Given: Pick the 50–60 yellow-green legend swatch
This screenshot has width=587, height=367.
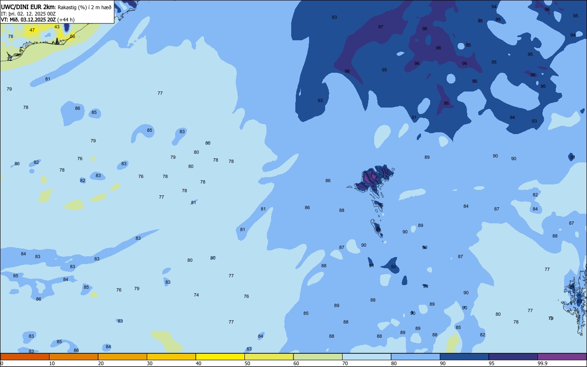Looking at the screenshot, I should [269, 356].
